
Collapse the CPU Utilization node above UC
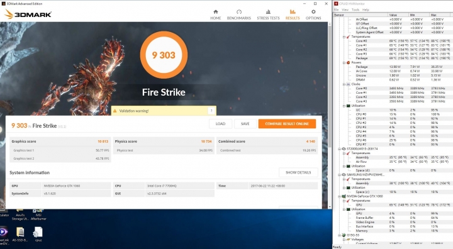click(x=344, y=106)
